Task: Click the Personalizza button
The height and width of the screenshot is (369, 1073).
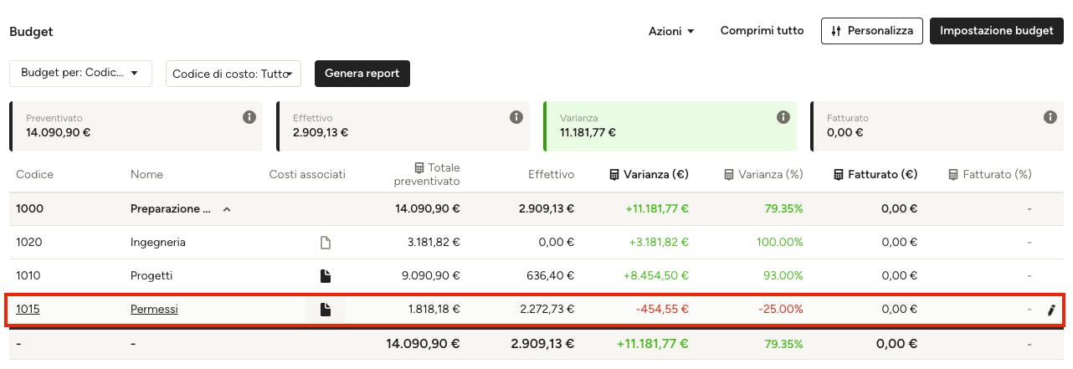Action: (872, 31)
